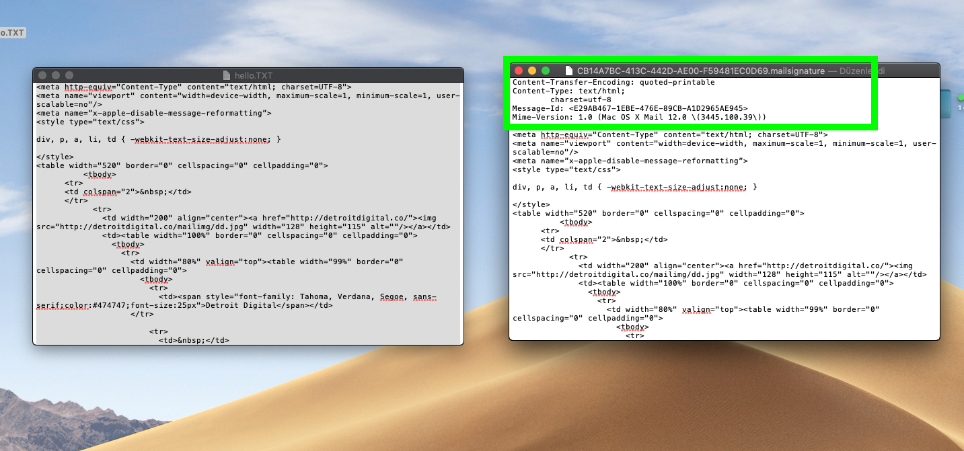Click the mailsignature window's document proxy icon
Screen dimensions: 964x451
coord(569,70)
